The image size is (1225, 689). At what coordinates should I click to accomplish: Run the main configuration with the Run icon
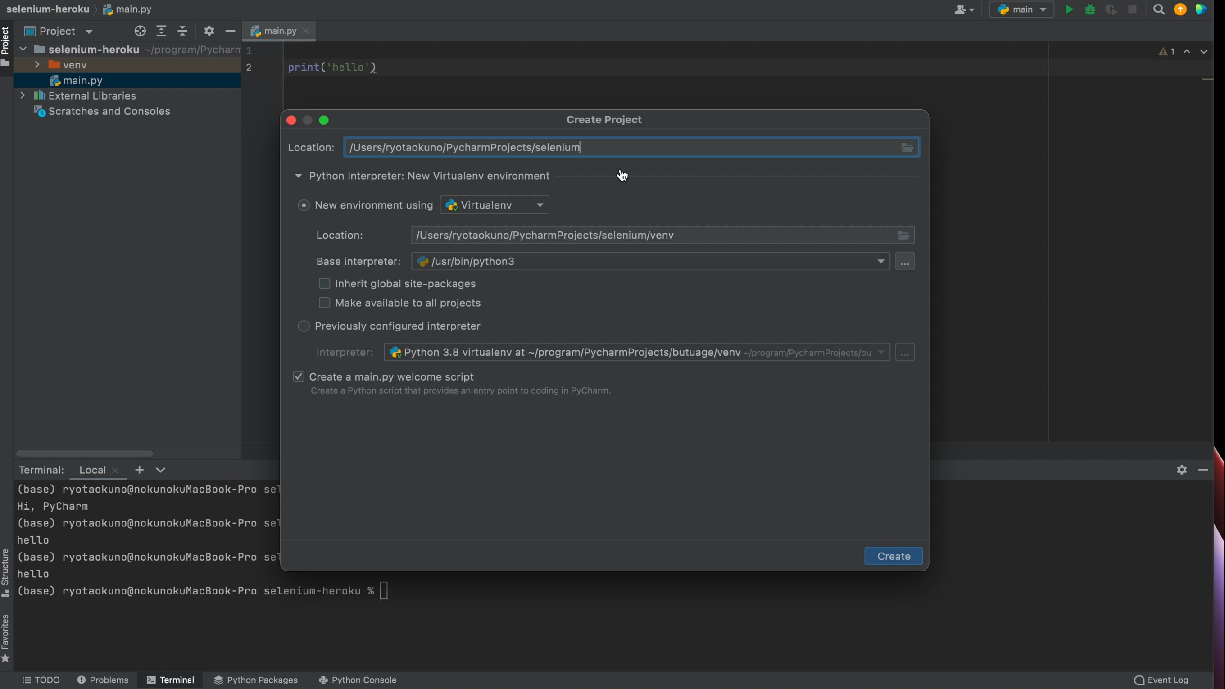coord(1069,9)
